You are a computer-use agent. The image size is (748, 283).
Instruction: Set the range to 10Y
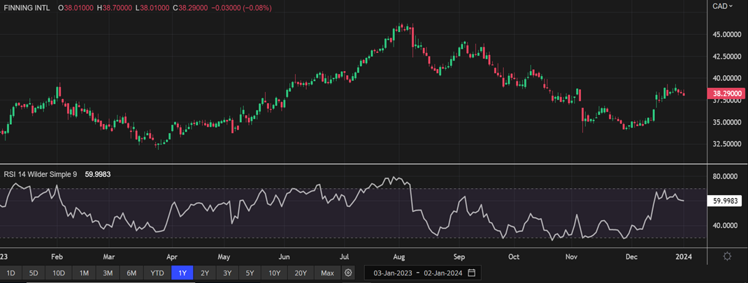(x=274, y=273)
